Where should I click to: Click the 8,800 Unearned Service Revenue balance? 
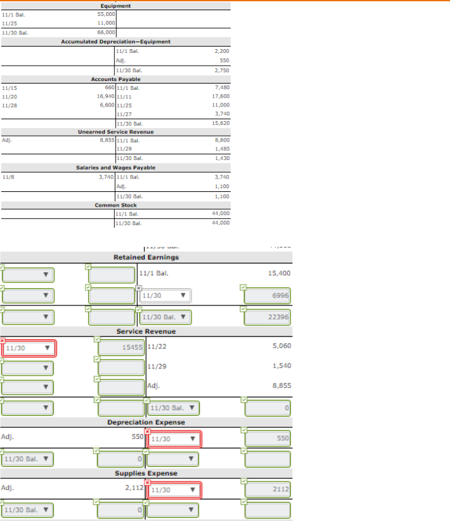coord(222,140)
